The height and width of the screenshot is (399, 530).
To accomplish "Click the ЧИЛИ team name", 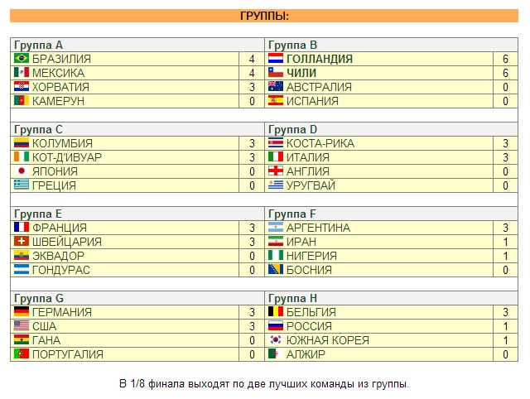I will tap(301, 73).
